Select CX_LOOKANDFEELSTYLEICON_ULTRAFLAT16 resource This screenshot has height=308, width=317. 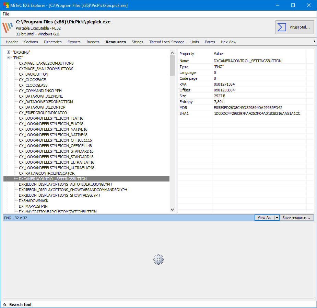pyautogui.click(x=56, y=162)
